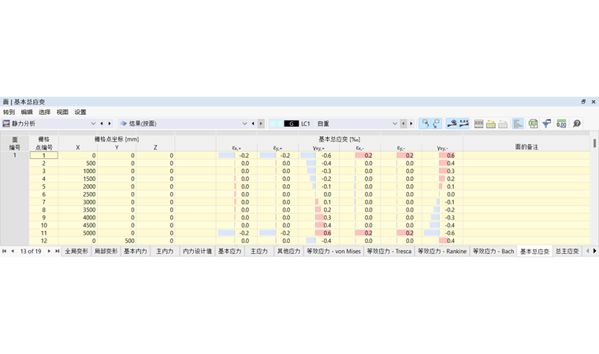This screenshot has height=354, width=599.
Task: Click the gray table columns icon
Action: coord(478,124)
